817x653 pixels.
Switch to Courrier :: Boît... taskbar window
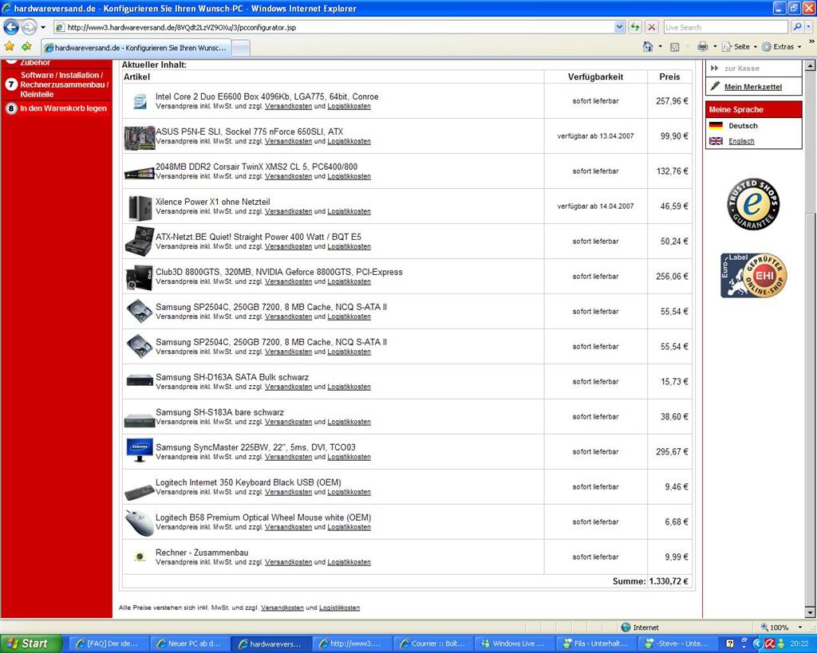coord(433,643)
